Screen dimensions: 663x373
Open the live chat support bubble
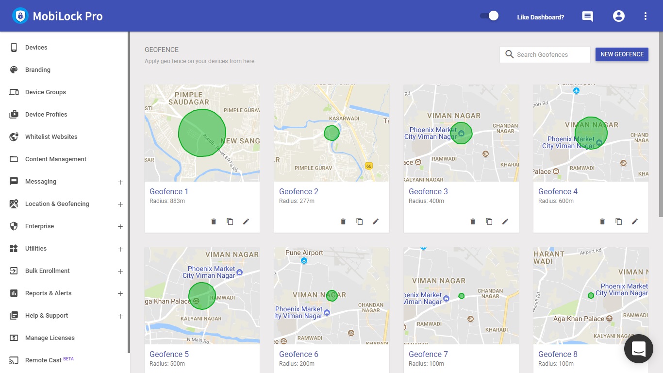coord(639,349)
